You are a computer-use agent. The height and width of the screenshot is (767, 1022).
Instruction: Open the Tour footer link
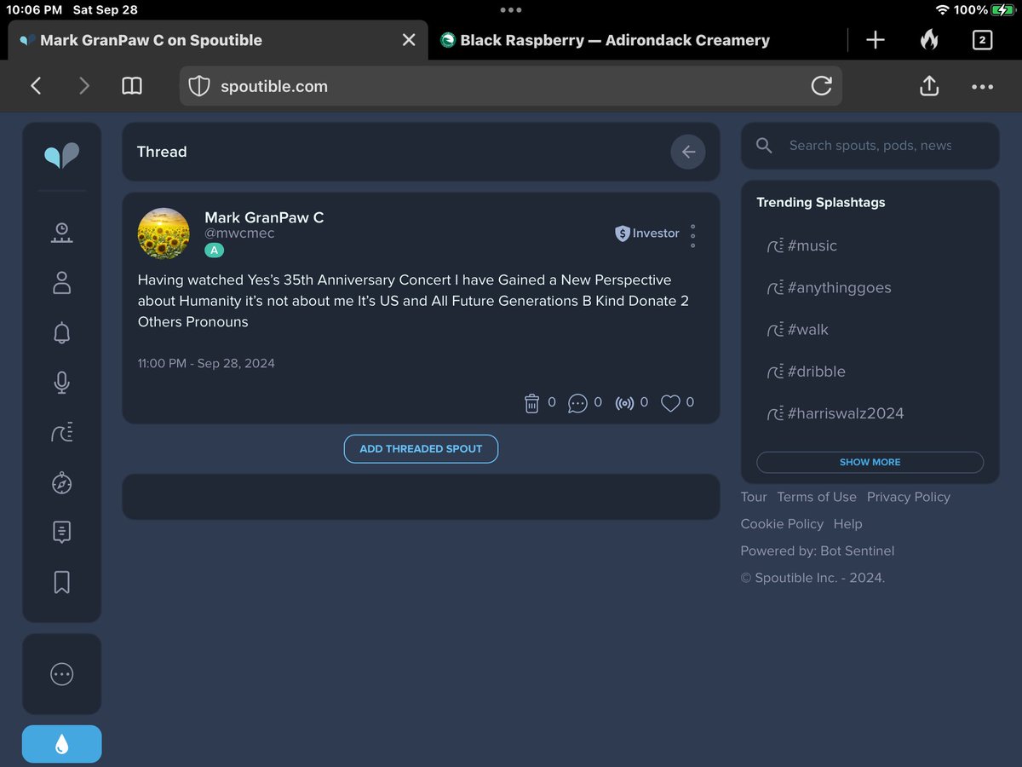coord(754,497)
